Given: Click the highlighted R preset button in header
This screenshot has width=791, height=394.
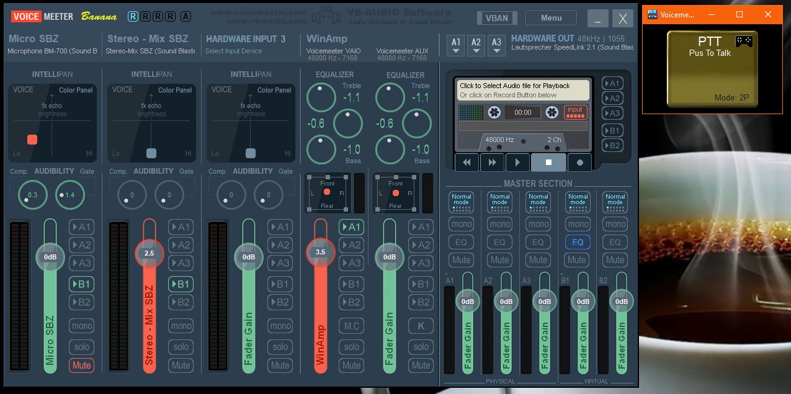Looking at the screenshot, I should [133, 16].
